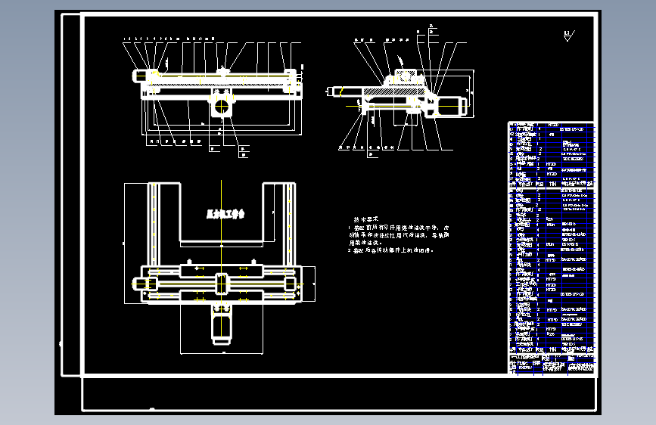This screenshot has width=656, height=425.
Task: Click the motor at the bottom of the plan view
Action: (222, 328)
